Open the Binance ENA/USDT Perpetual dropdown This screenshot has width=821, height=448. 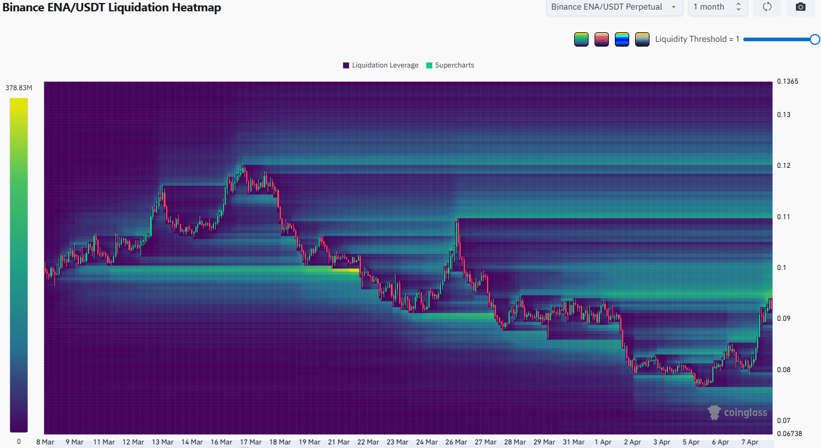614,7
